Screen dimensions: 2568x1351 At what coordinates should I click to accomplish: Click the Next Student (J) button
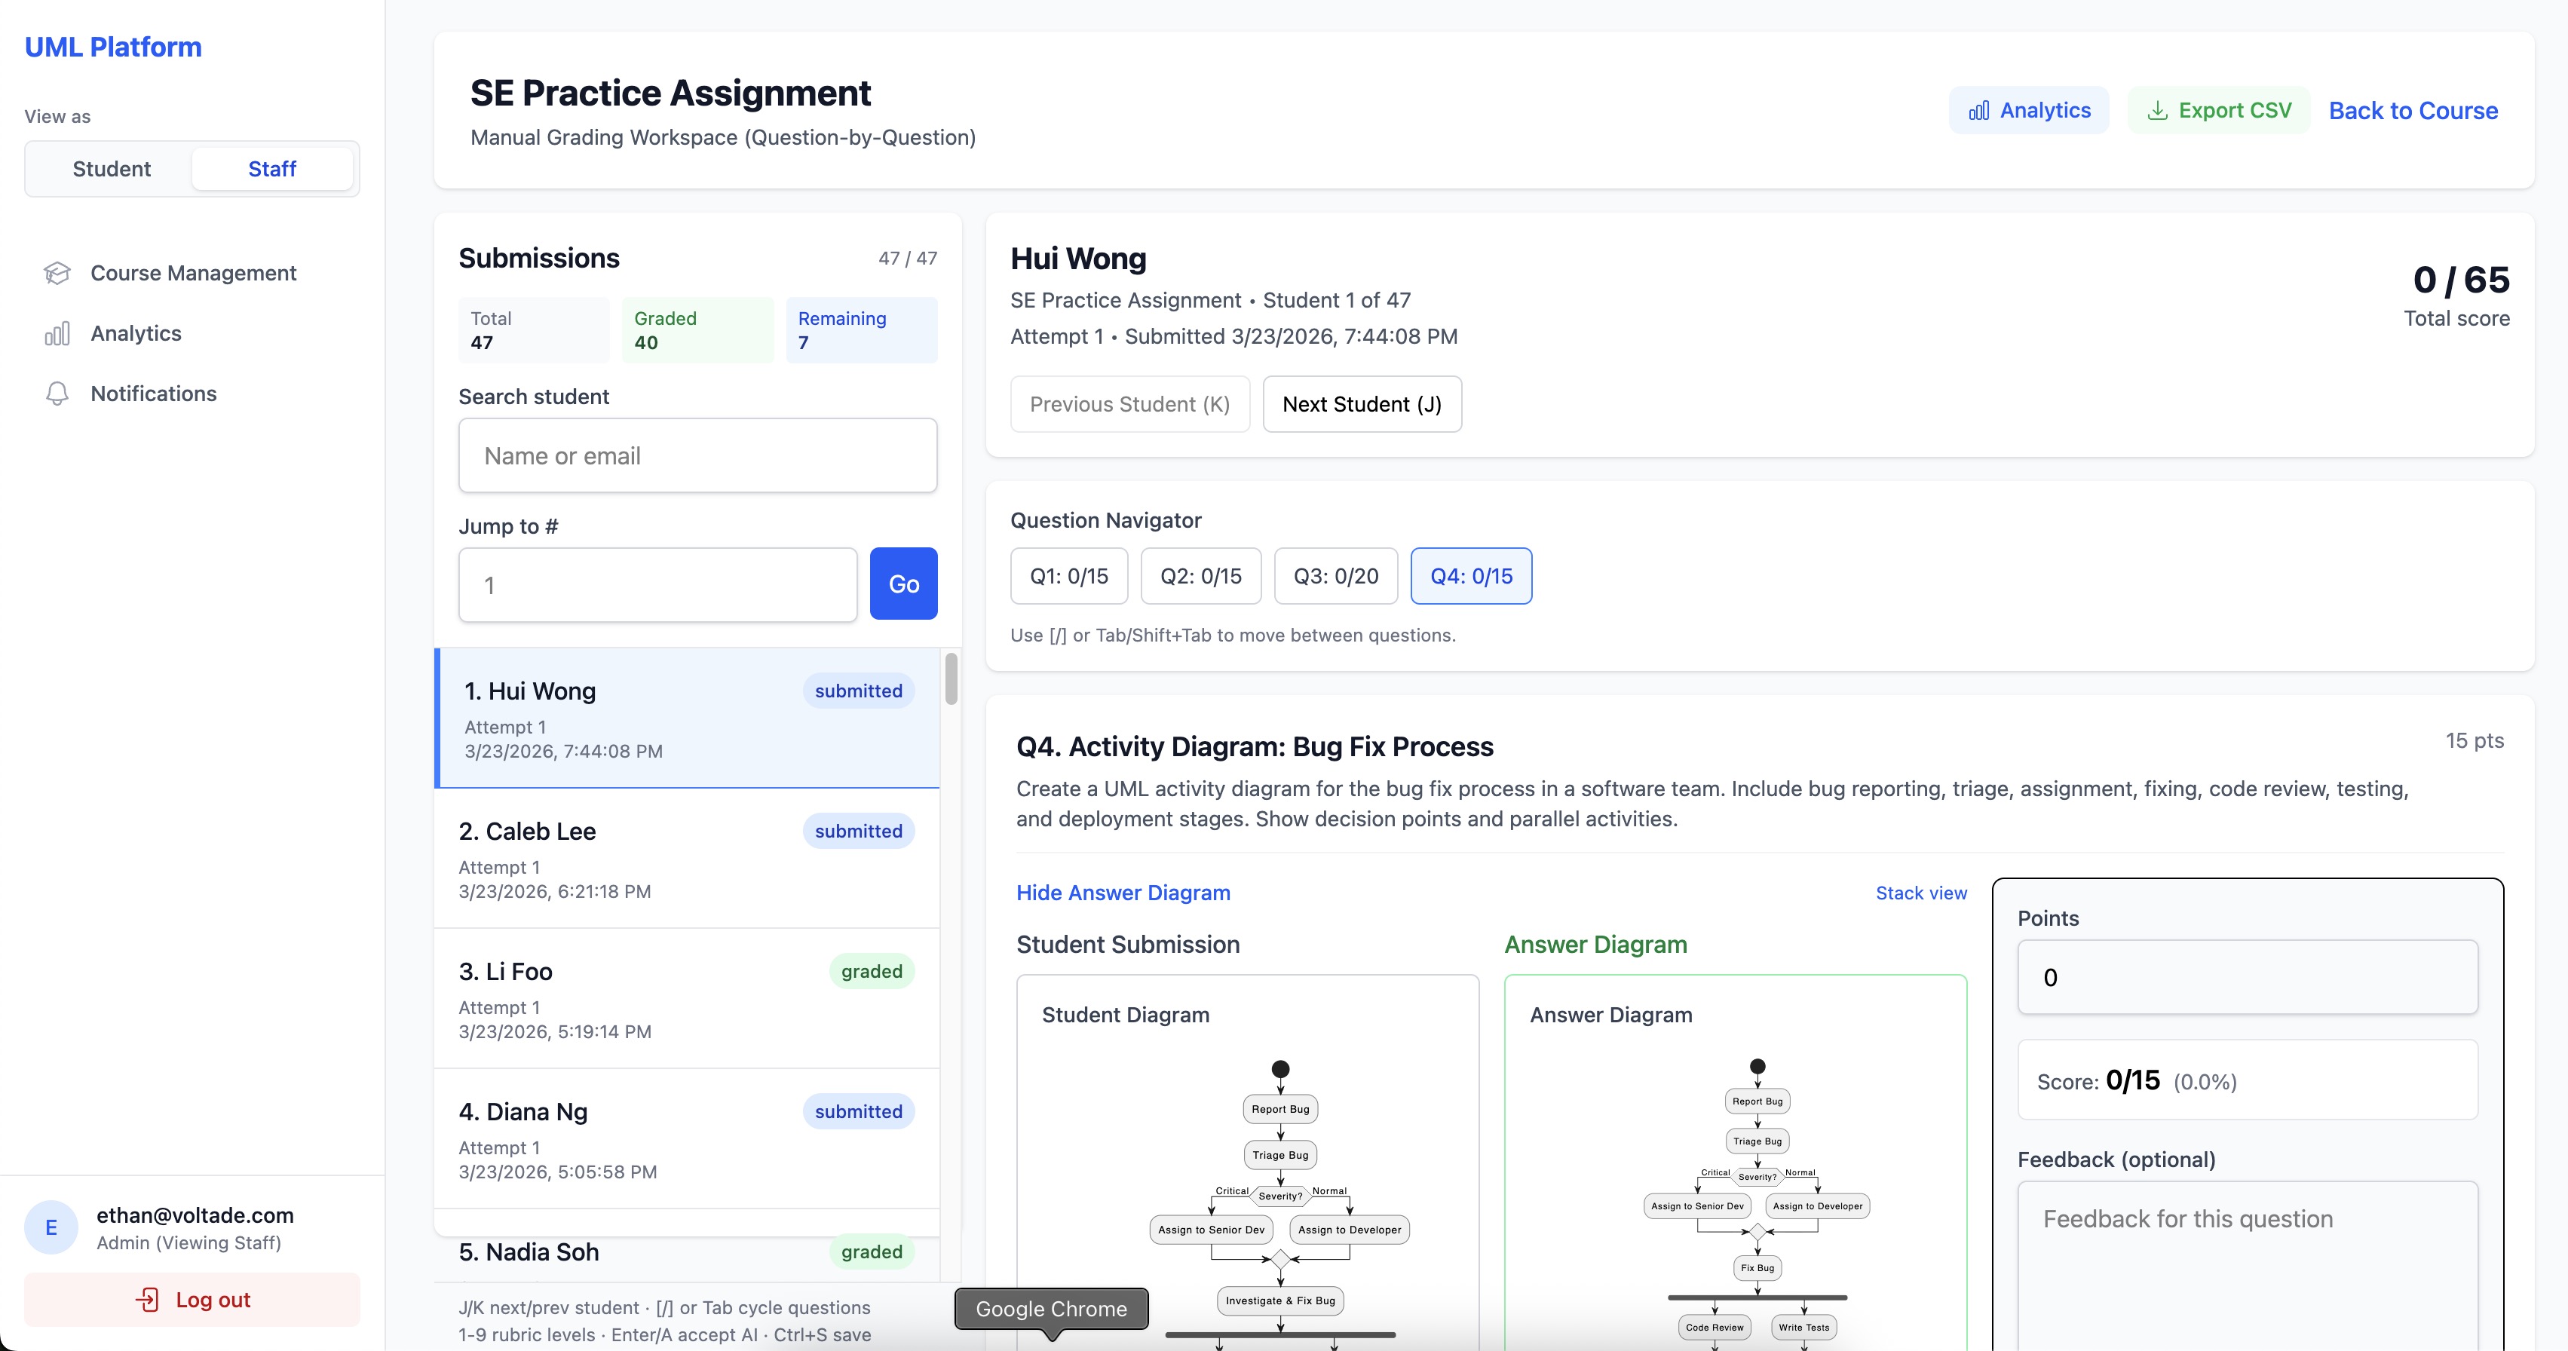click(1362, 404)
